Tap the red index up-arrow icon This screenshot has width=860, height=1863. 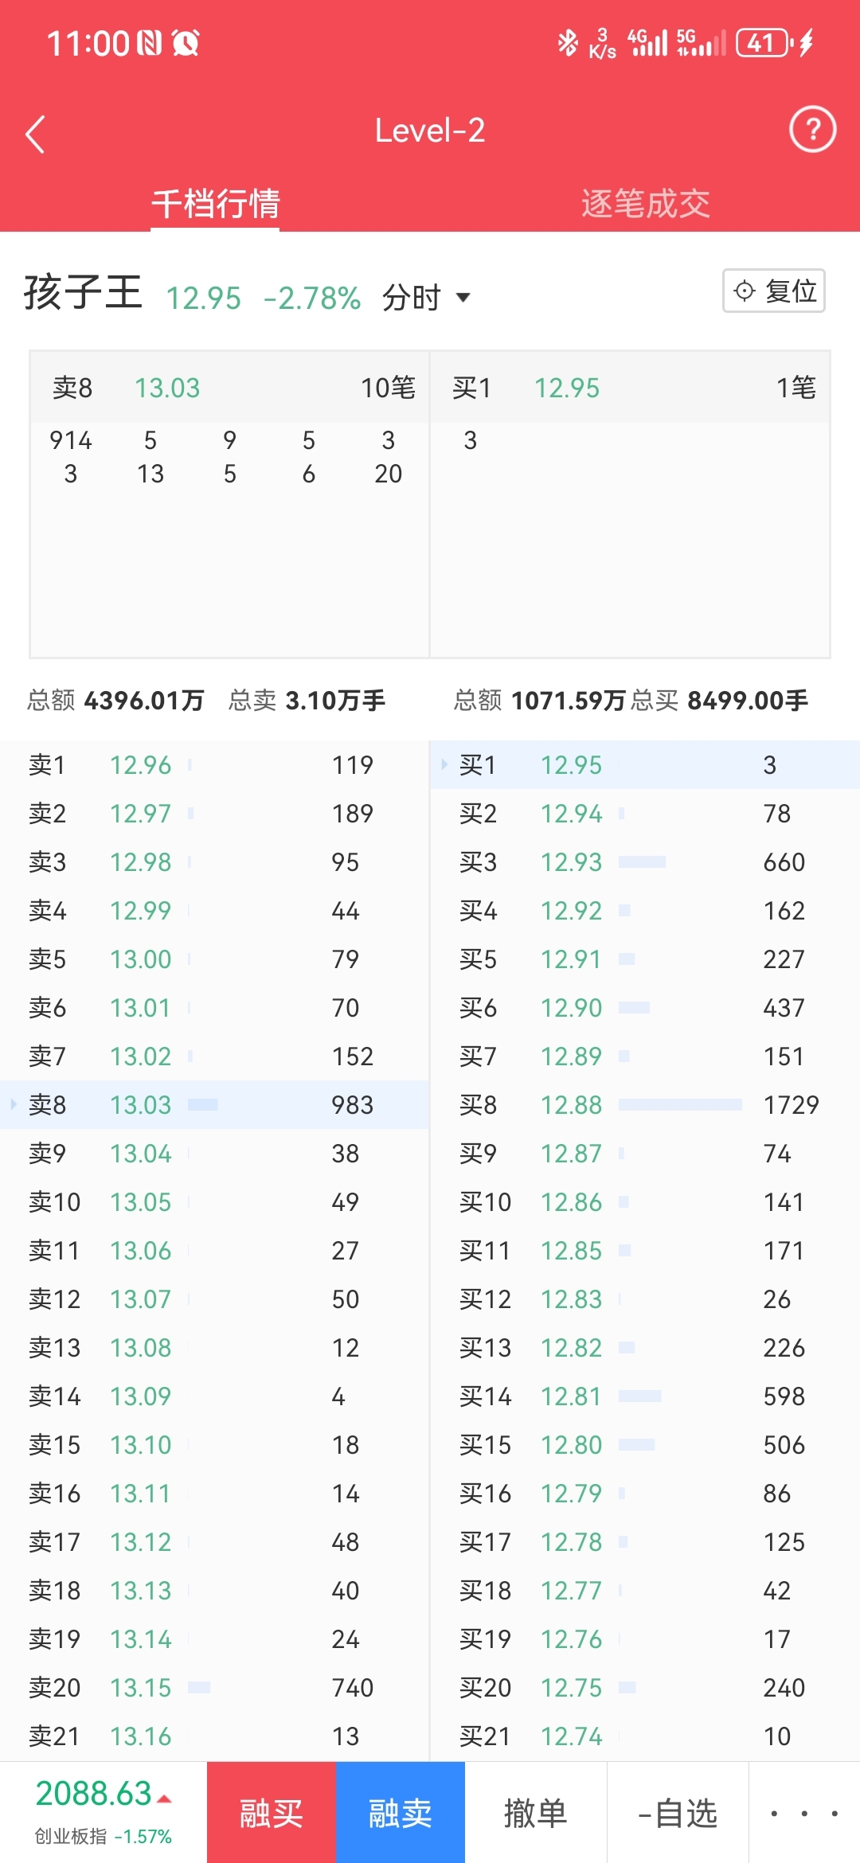point(165,1799)
